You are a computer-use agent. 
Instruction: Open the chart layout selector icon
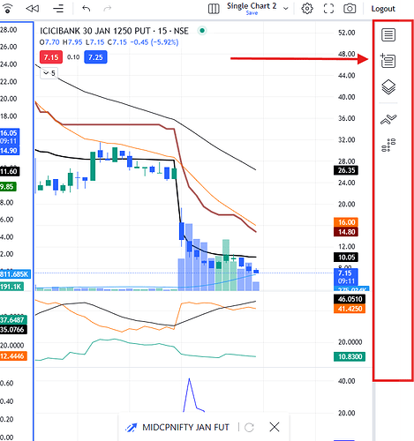[214, 9]
